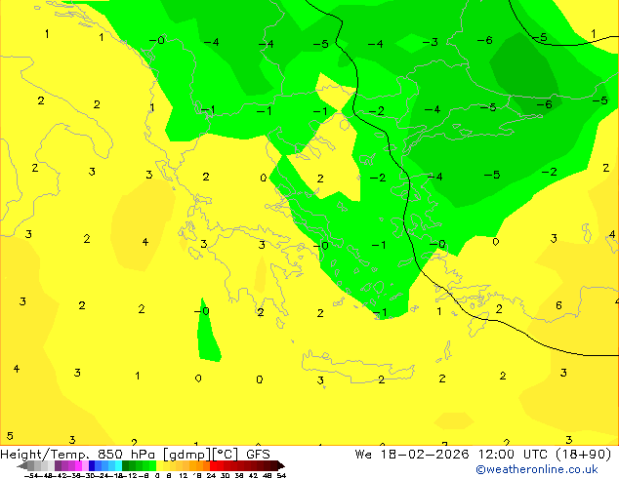Screen dimensions: 619x478
Task: Click the "-12" legend scale label
Action: (130, 475)
